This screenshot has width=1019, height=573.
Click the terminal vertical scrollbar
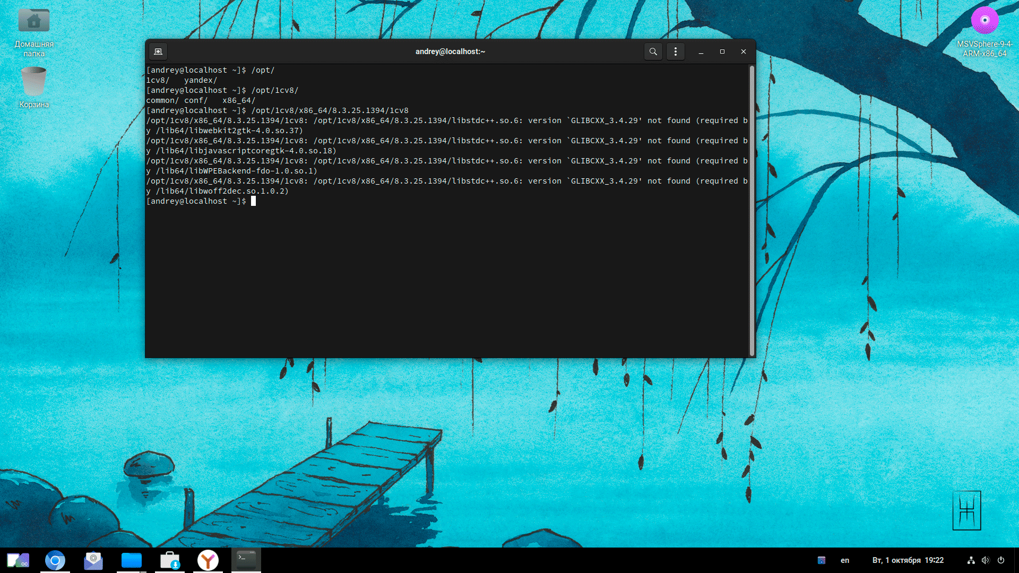pyautogui.click(x=752, y=211)
